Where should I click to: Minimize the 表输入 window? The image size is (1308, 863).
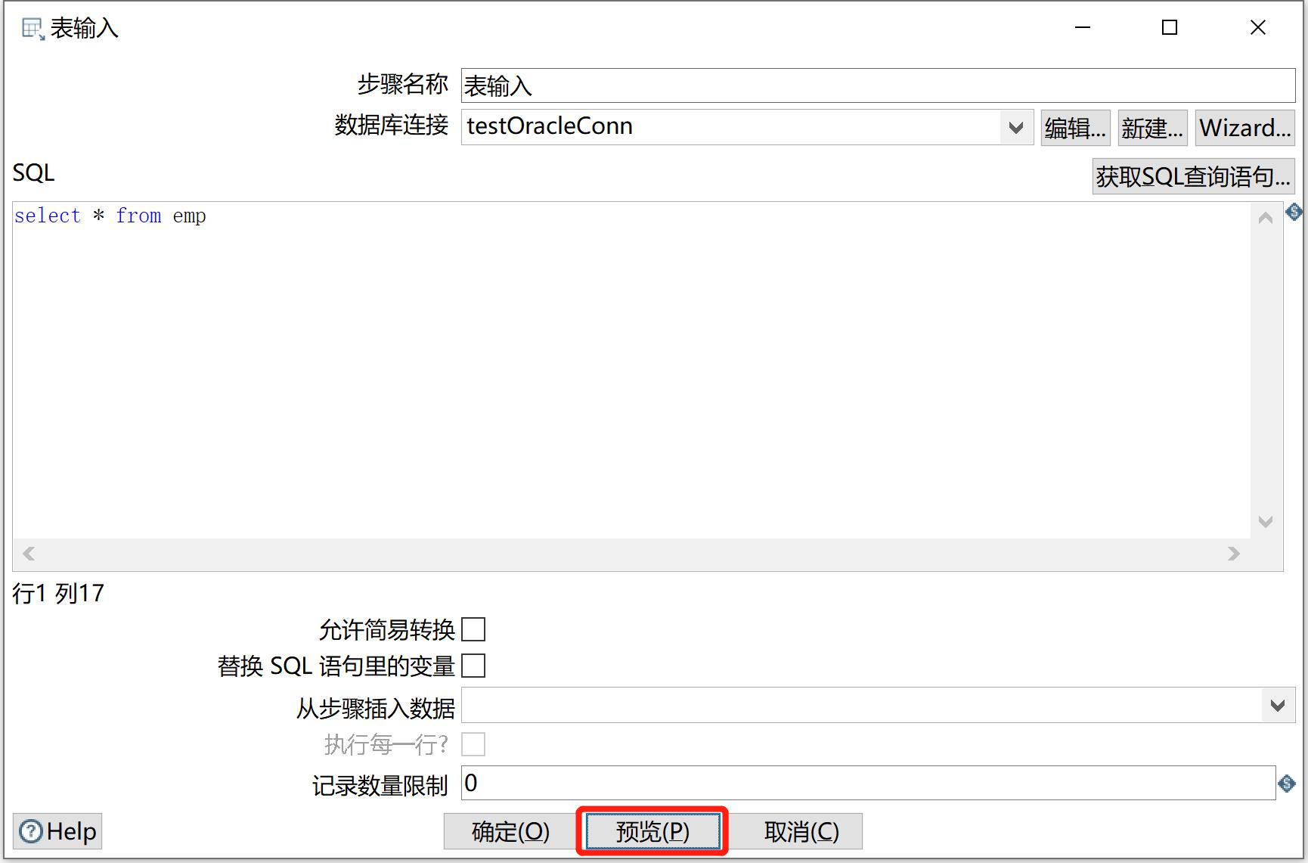pos(1083,28)
